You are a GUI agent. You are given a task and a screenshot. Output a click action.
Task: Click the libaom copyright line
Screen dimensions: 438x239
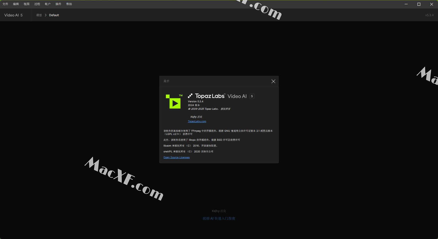point(190,146)
